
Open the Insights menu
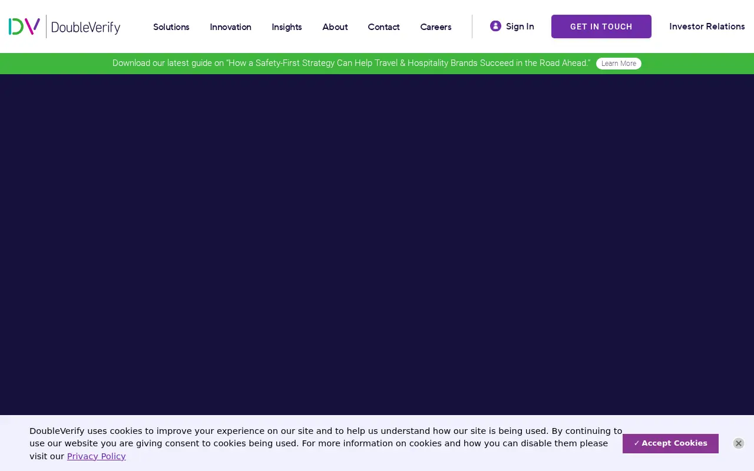click(x=287, y=27)
